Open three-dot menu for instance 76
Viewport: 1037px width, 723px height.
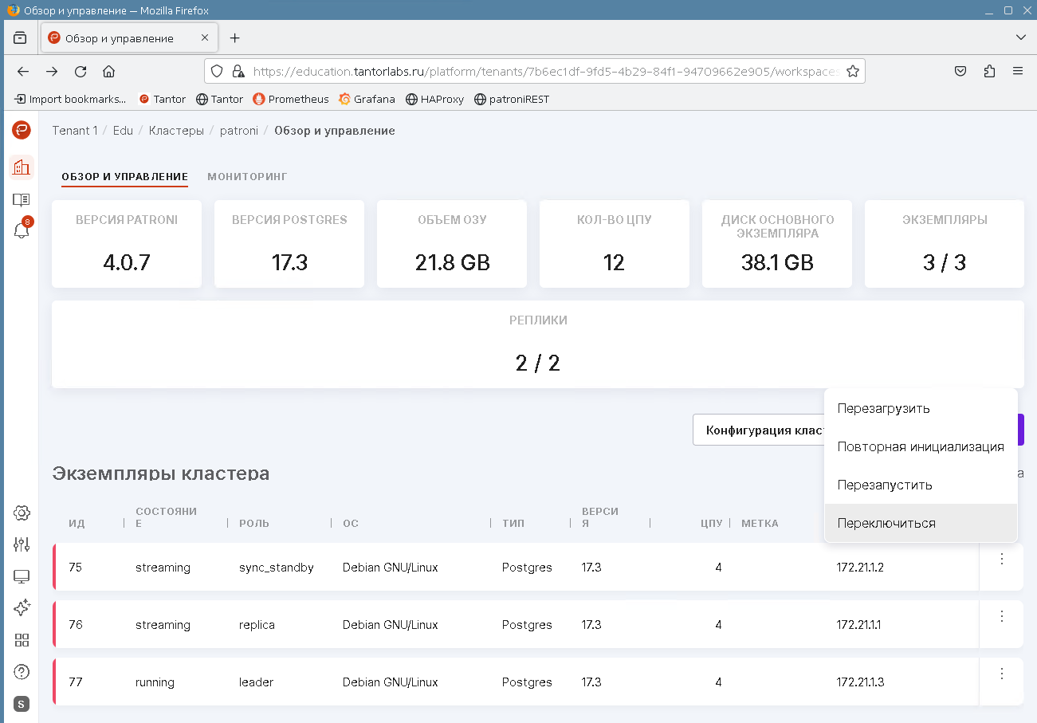[1002, 616]
